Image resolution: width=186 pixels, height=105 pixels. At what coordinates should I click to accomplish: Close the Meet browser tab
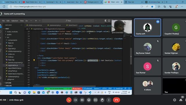(x=121, y=2)
